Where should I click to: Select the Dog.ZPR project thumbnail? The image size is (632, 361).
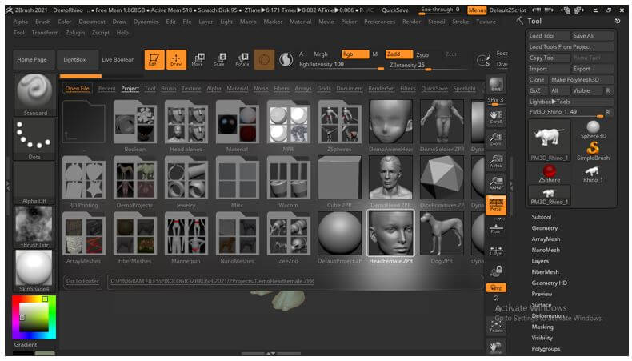(442, 234)
